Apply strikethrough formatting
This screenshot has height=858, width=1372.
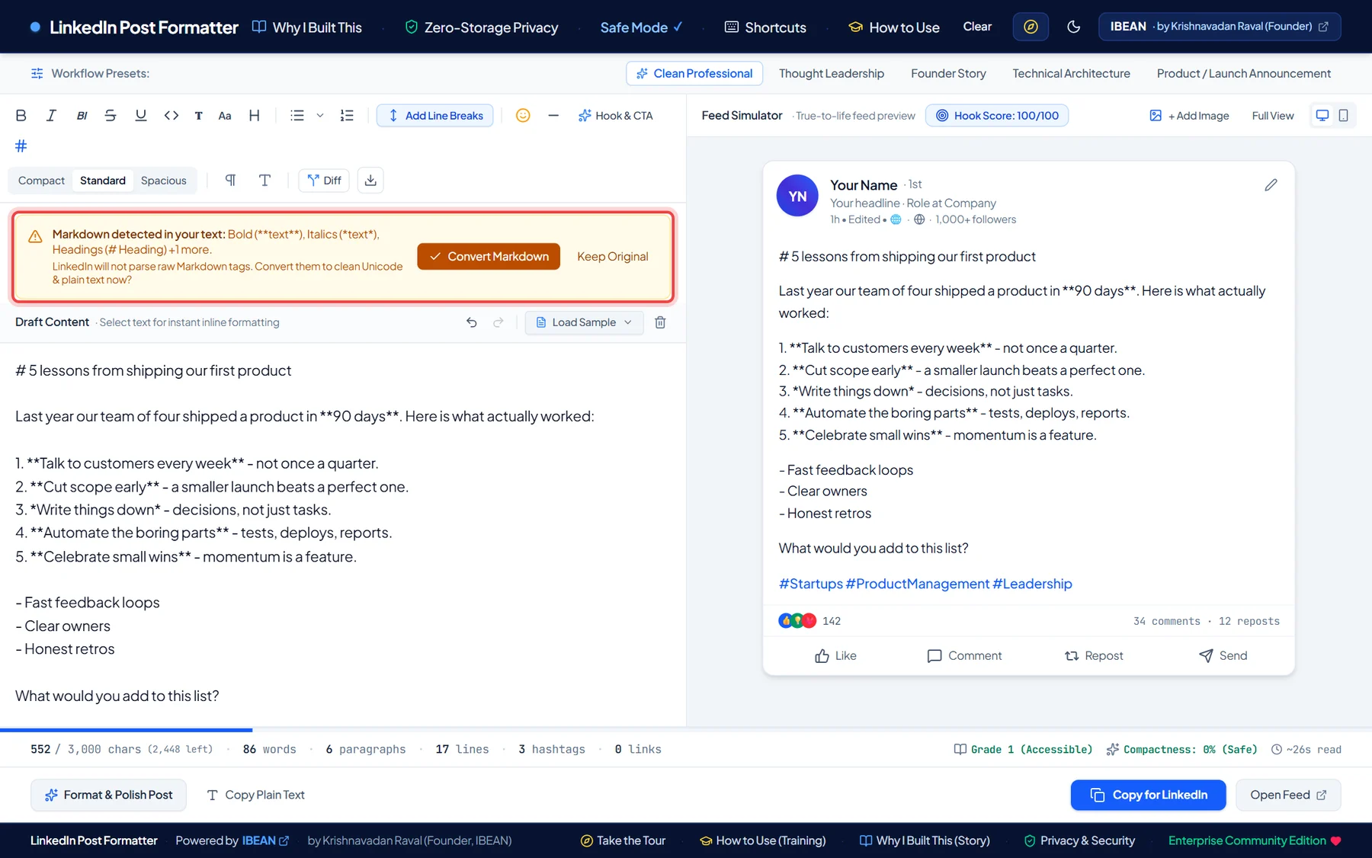tap(111, 116)
